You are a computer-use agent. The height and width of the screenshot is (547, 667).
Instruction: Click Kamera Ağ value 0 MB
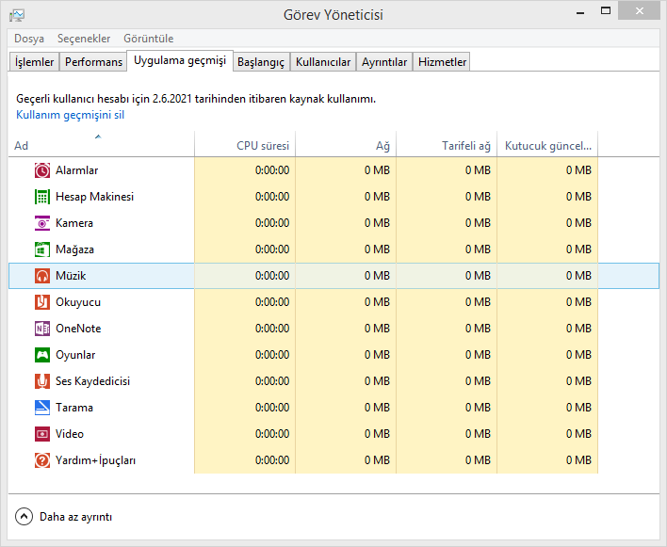point(378,223)
